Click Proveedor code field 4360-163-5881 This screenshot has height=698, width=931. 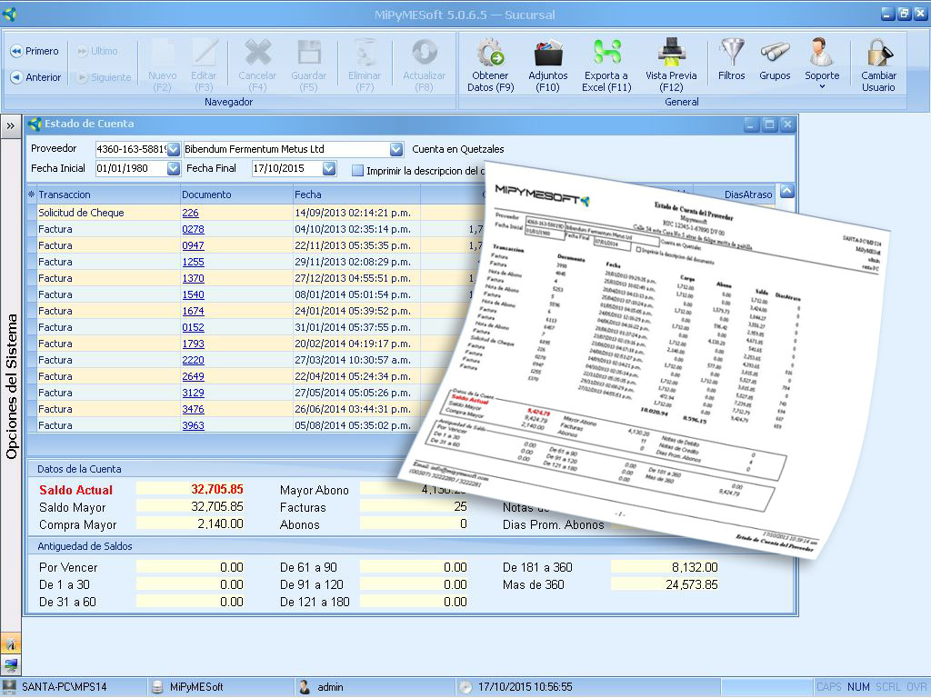click(131, 150)
